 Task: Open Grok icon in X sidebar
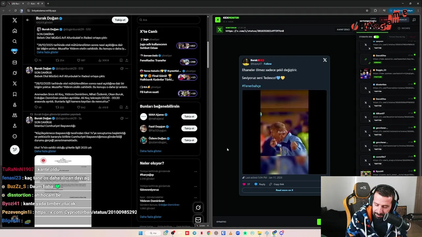click(15, 73)
